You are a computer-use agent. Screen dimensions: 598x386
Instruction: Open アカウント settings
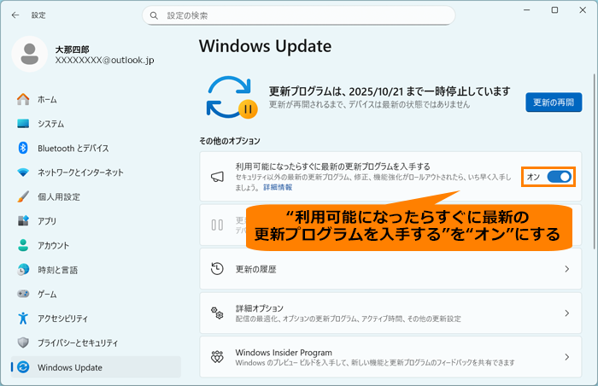pos(96,245)
